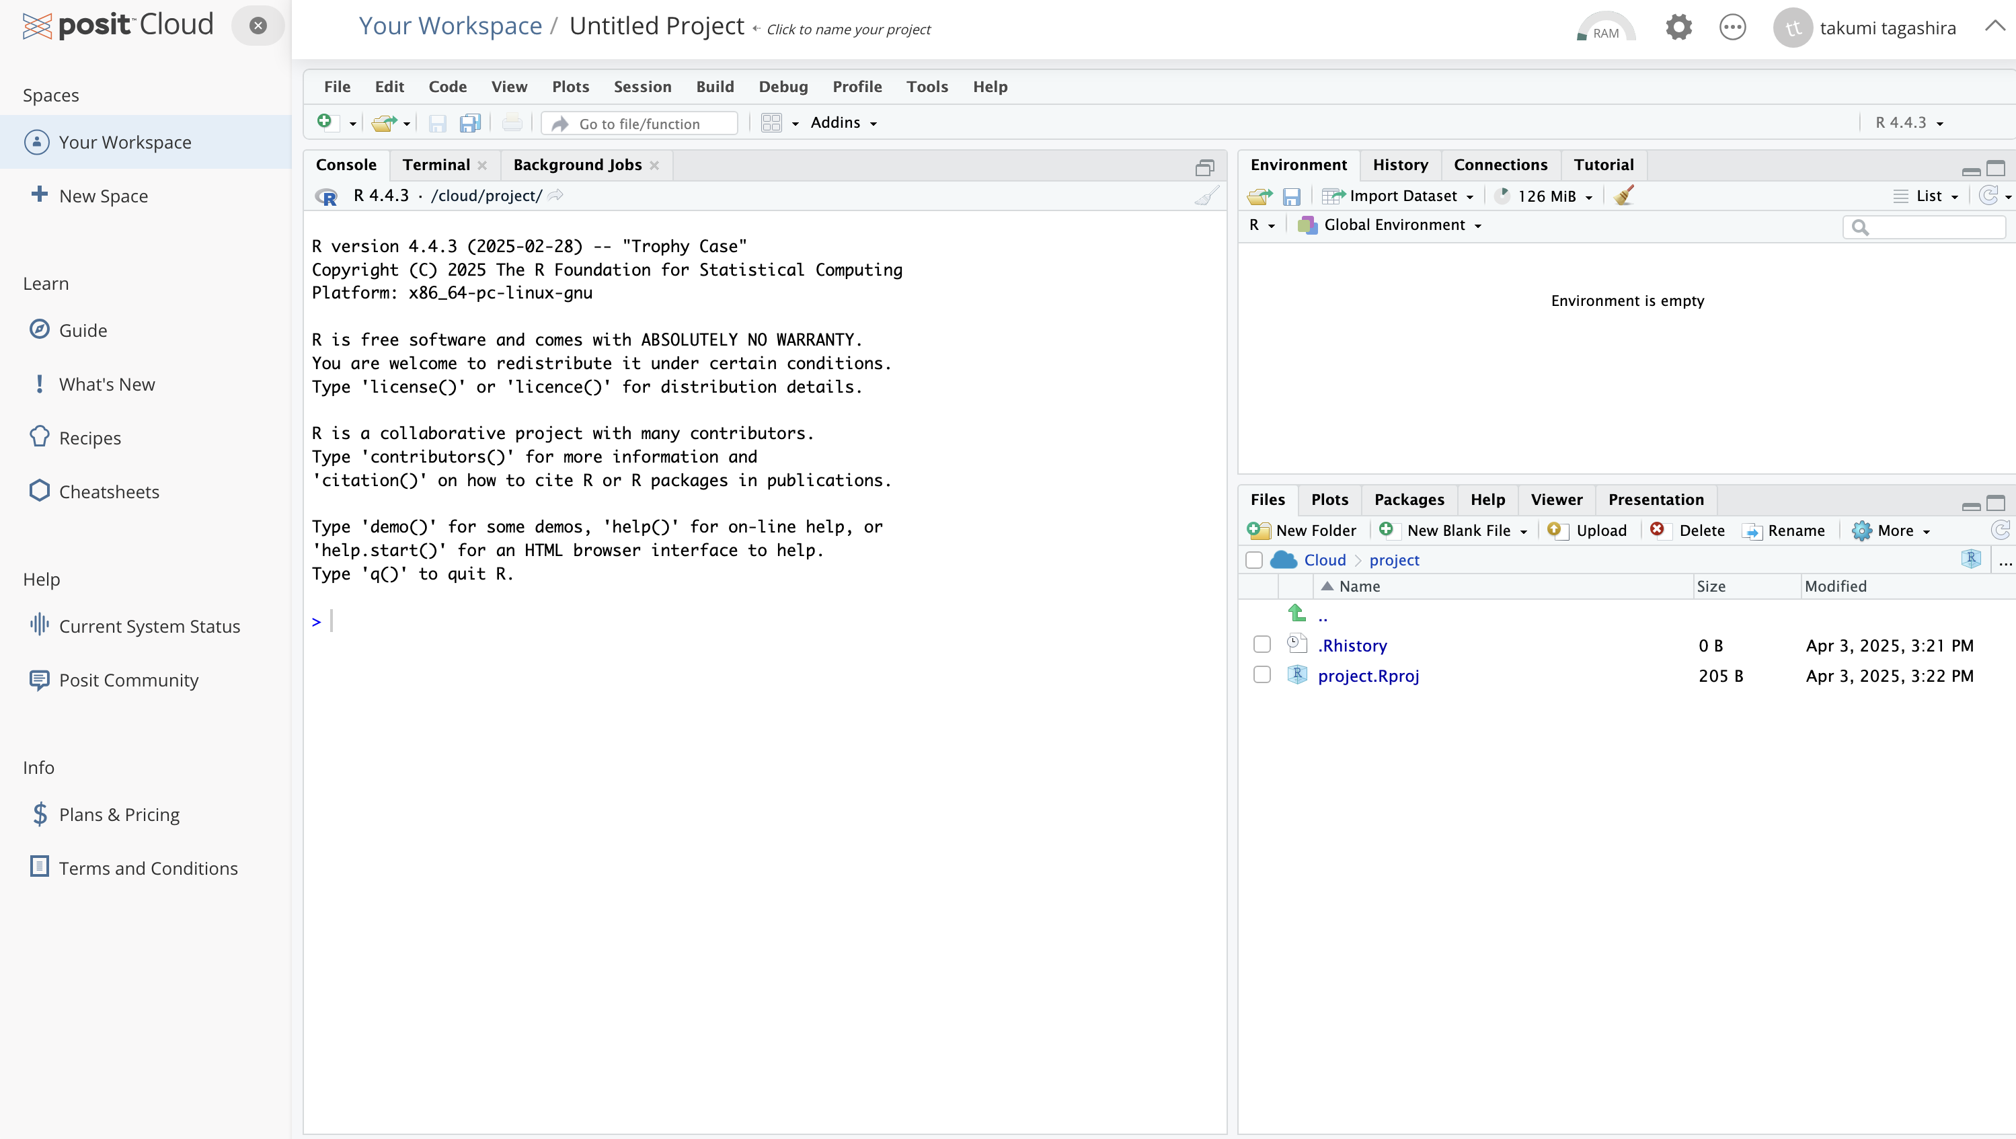Screen dimensions: 2016x1139
Task: Open the Import Dataset dropdown
Action: [1399, 196]
